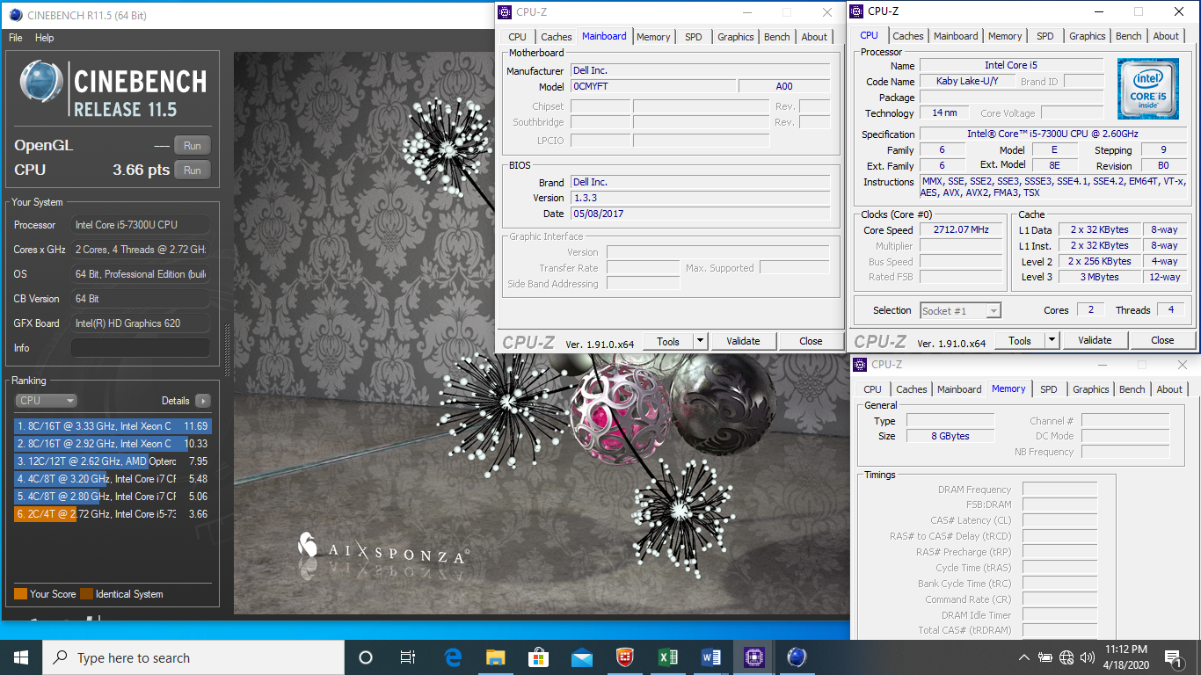Open Bench tab in CPU-Z processor window
Viewport: 1201px width, 675px height.
click(1129, 36)
